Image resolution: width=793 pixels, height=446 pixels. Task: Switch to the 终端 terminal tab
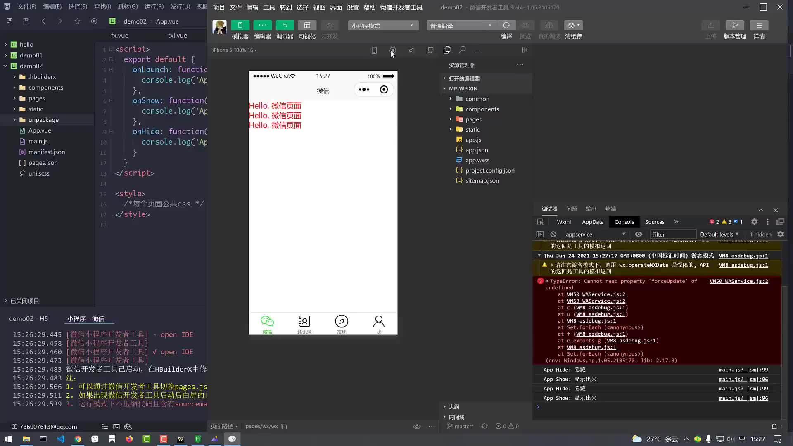pos(610,209)
